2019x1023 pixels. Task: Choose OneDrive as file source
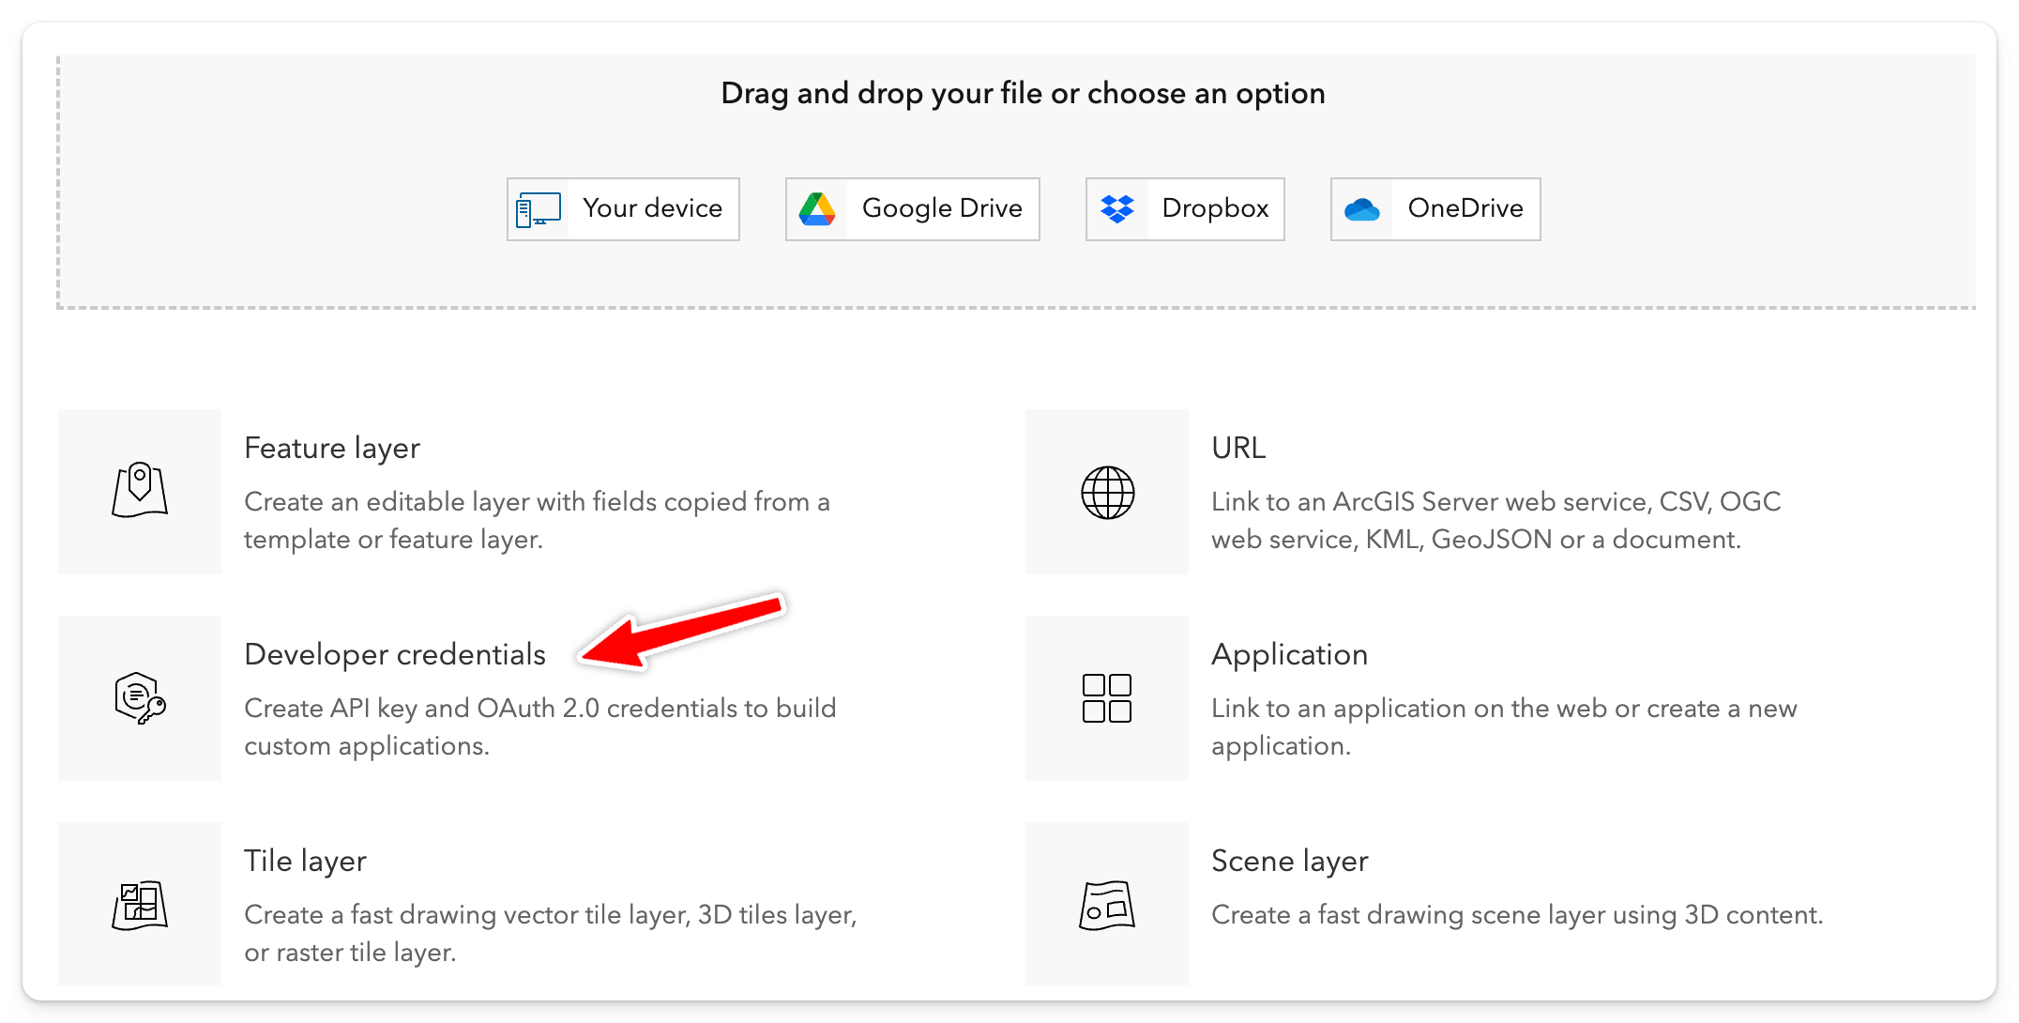1465,208
